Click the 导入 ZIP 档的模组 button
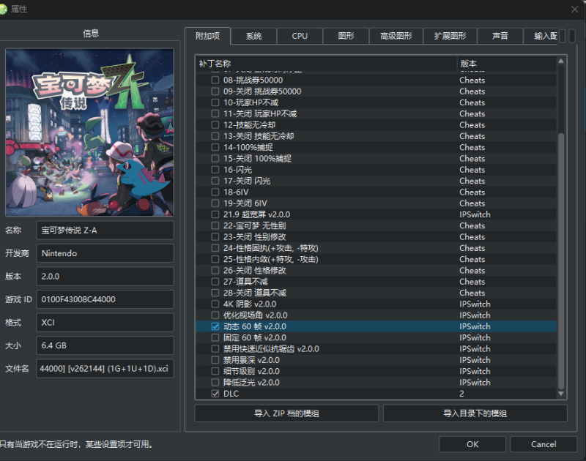Screen dimensions: 586x461 [286, 413]
